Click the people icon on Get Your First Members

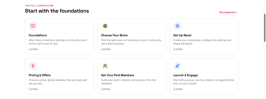[x=105, y=66]
